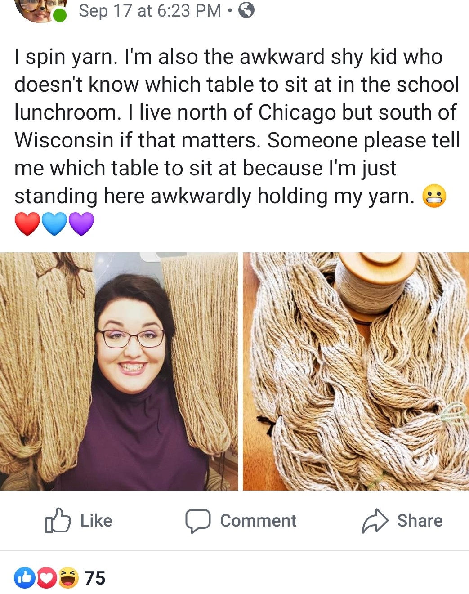The height and width of the screenshot is (594, 469).
Task: Tap the Comment button label
Action: [258, 521]
